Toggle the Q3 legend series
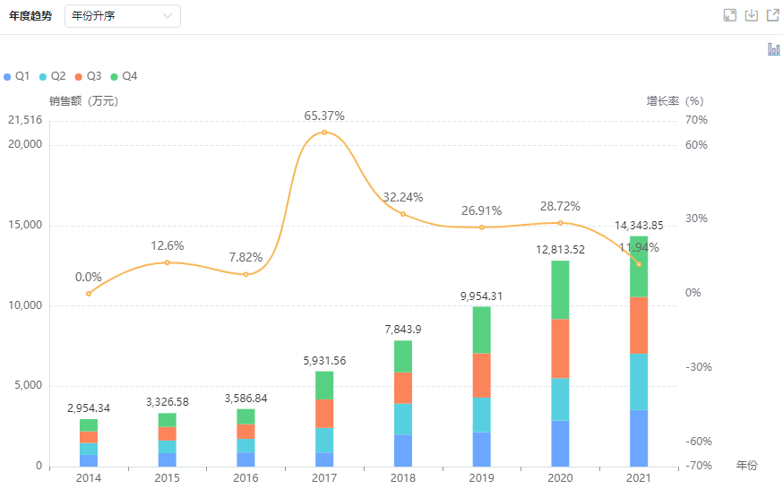Screen dimensions: 783x489 pos(89,76)
